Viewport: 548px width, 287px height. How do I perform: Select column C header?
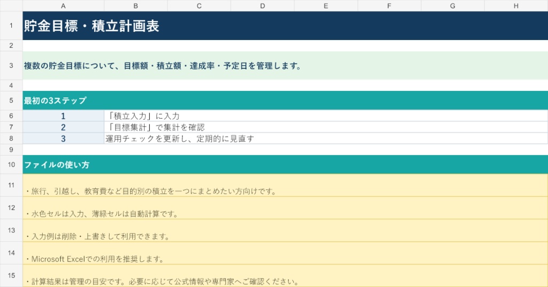click(199, 5)
